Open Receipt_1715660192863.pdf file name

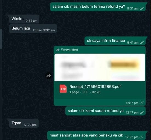click(x=95, y=87)
